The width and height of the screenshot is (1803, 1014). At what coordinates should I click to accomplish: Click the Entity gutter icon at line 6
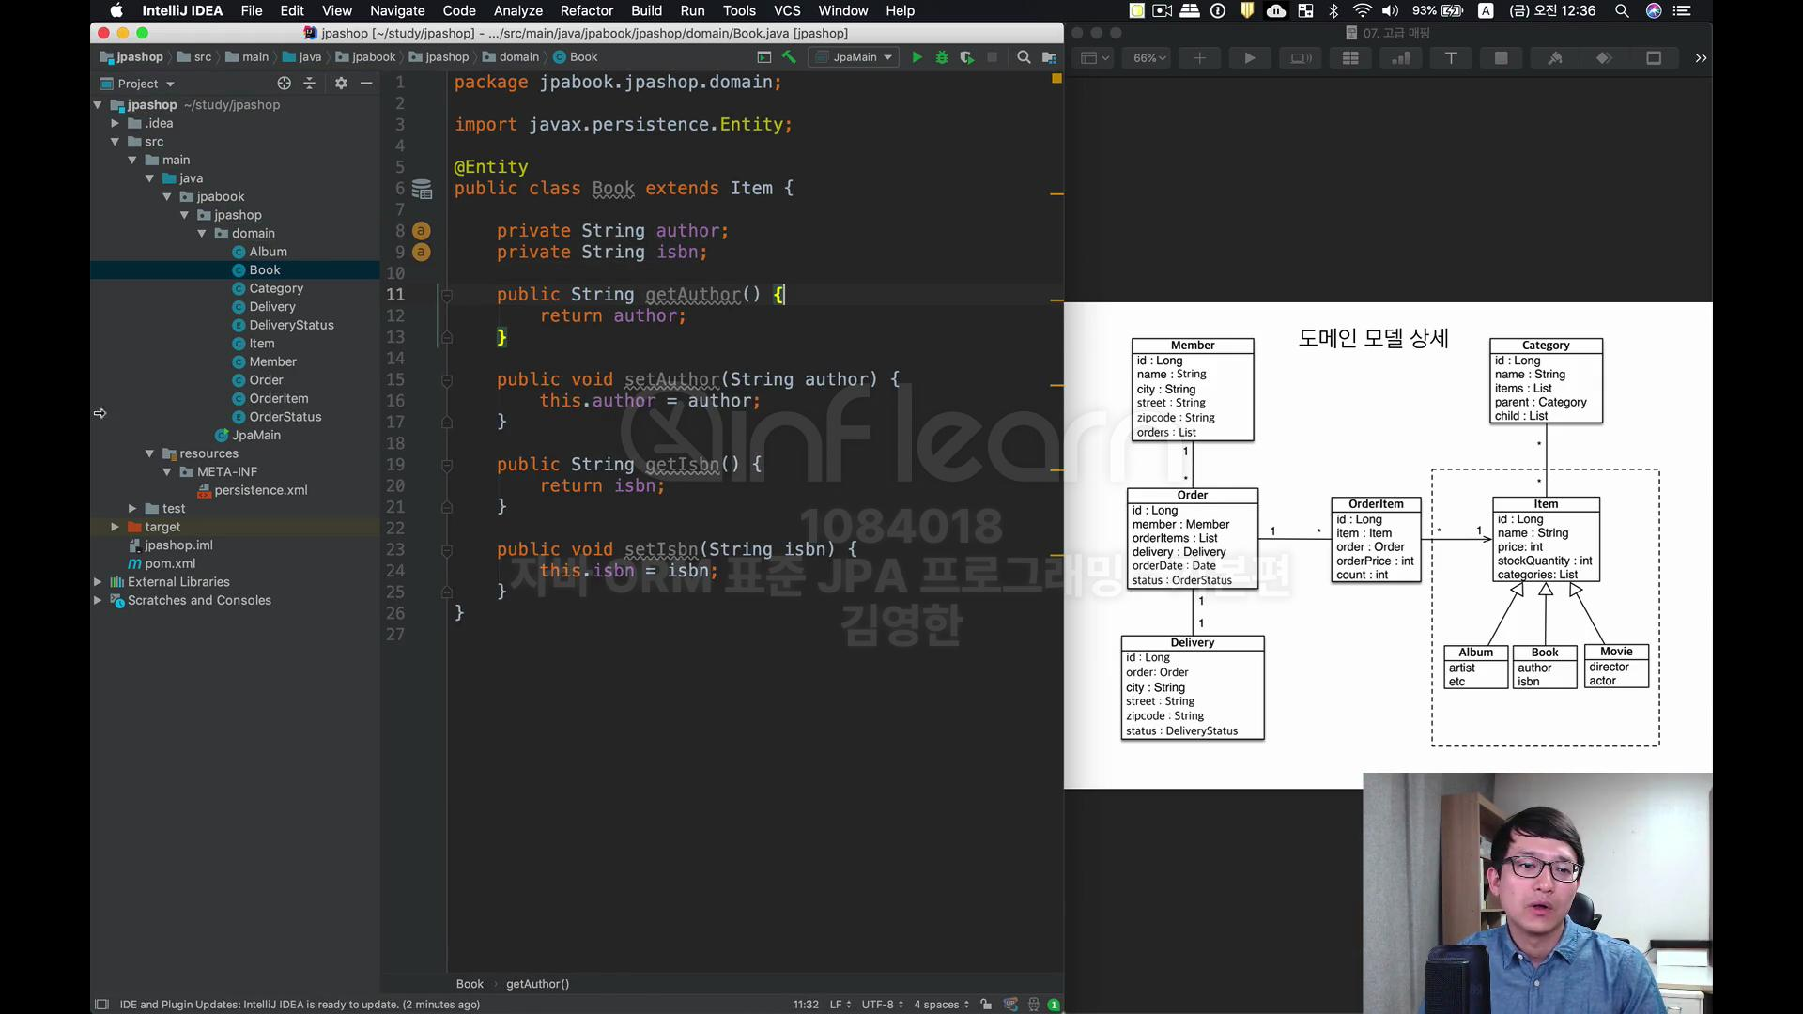click(x=423, y=189)
